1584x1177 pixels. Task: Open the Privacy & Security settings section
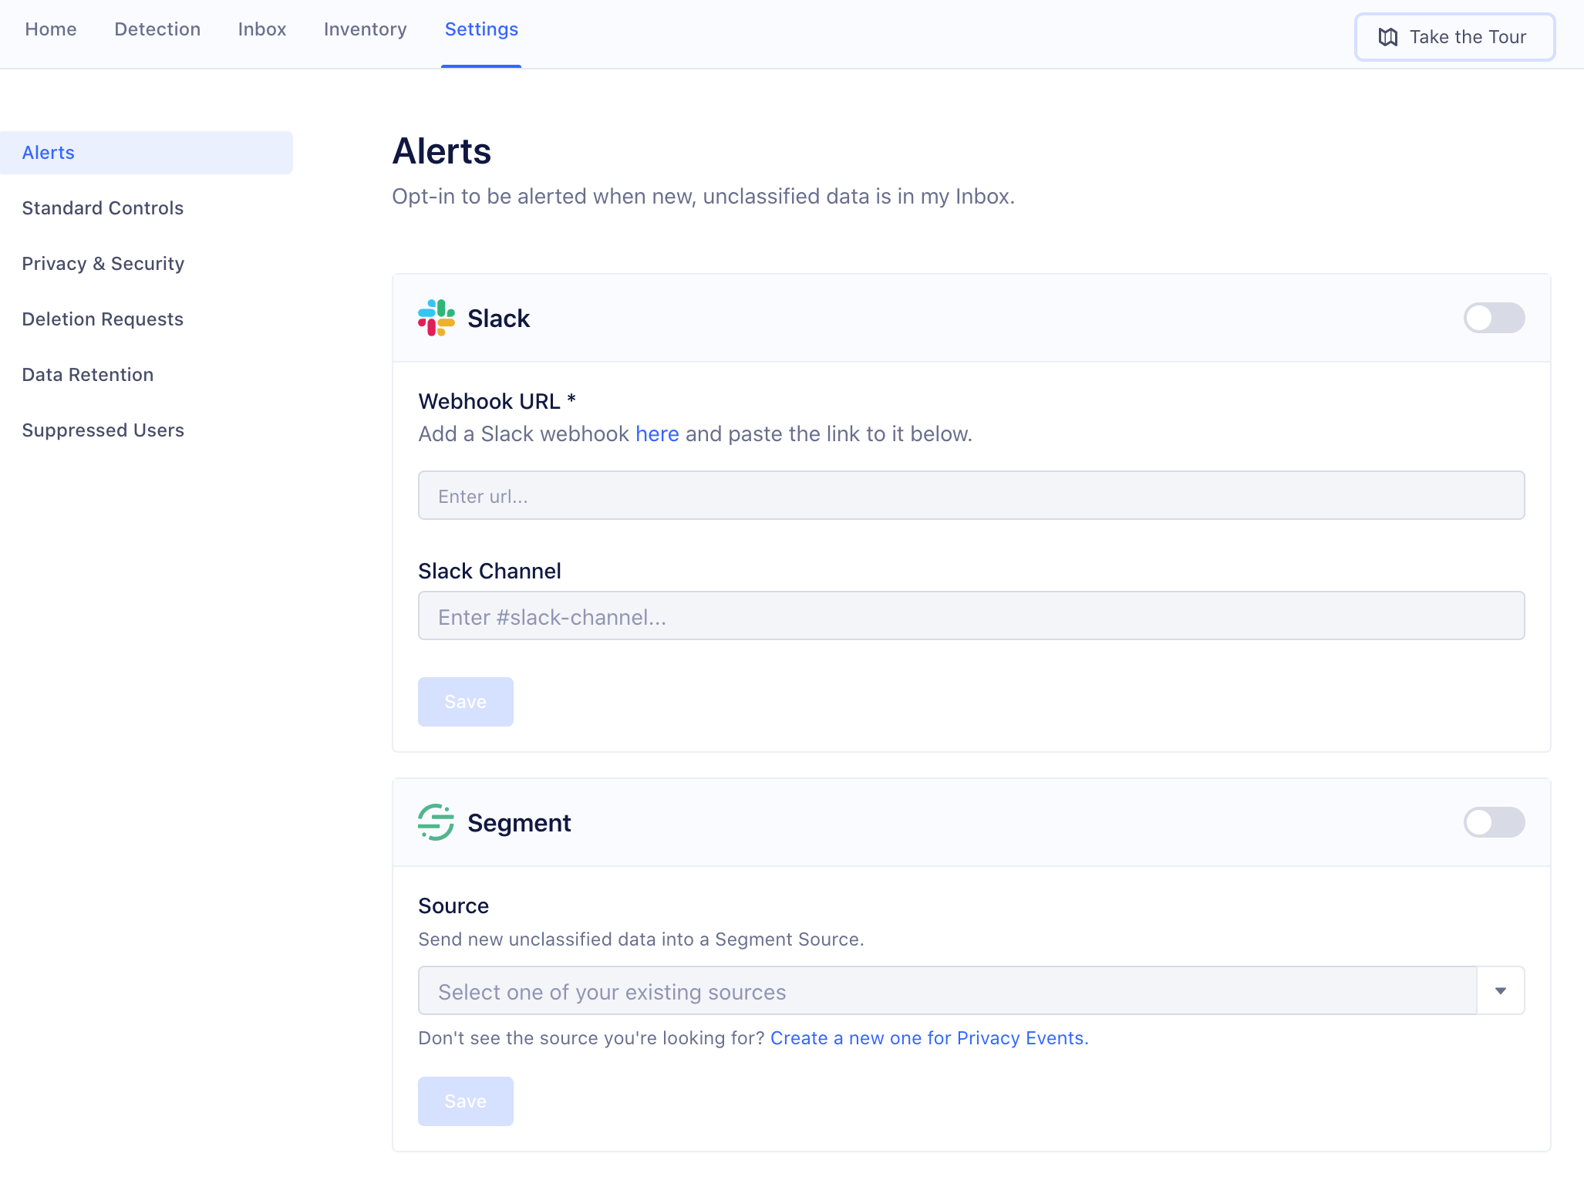coord(103,263)
